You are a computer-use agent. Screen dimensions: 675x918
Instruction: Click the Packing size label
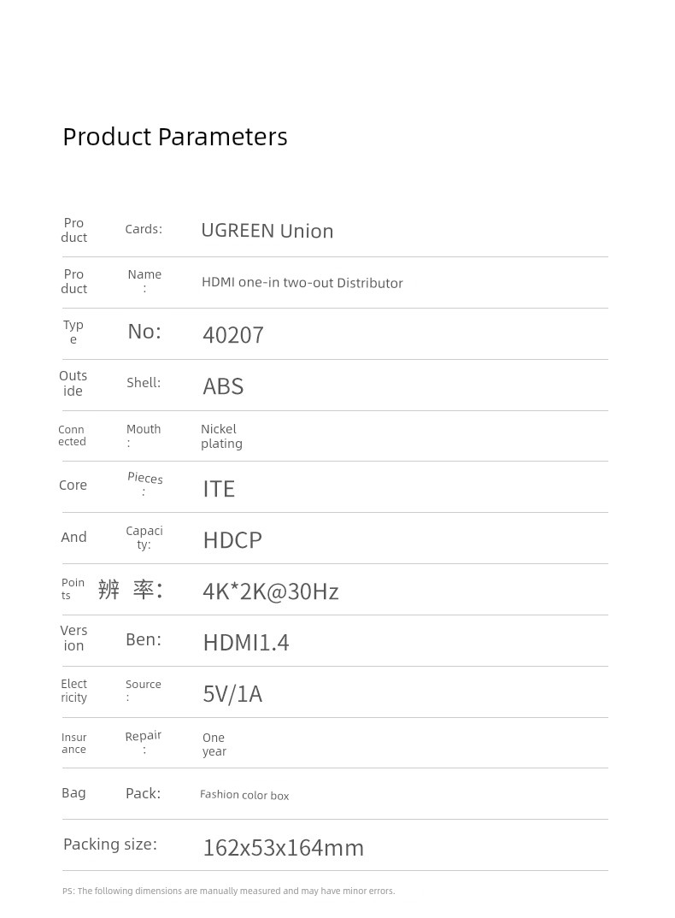tap(110, 844)
